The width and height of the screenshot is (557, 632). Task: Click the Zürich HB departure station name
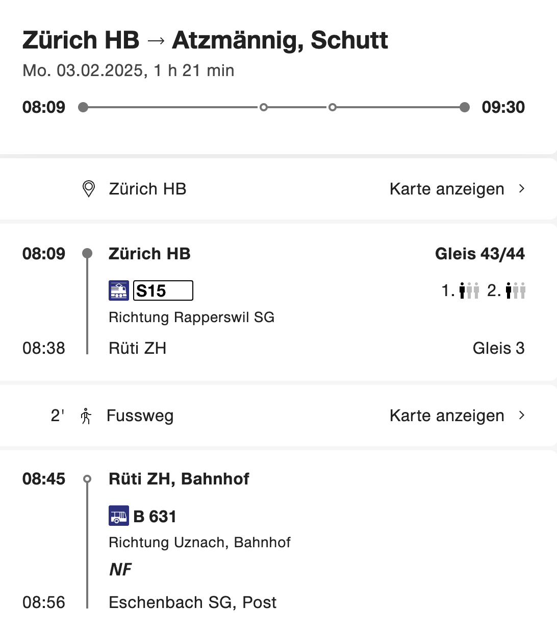pyautogui.click(x=149, y=254)
